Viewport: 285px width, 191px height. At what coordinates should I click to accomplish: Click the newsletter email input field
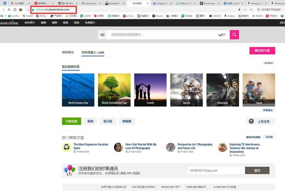[217, 171]
